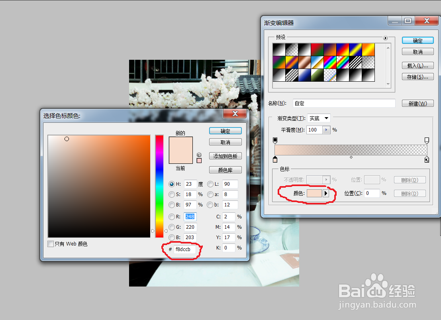The height and width of the screenshot is (320, 441).
Task: Select the violet-green-orange gradient preset
Action: [x=279, y=62]
